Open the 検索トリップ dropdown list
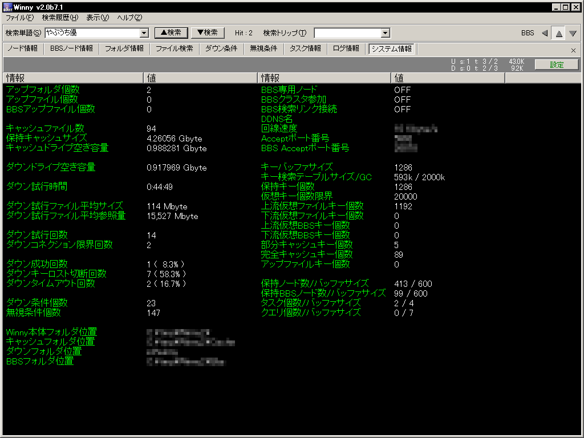This screenshot has height=438, width=584. pos(385,33)
